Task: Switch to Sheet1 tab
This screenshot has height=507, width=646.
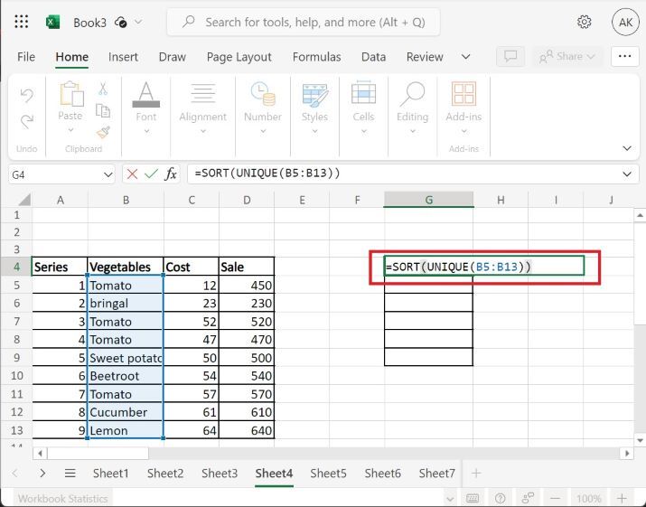Action: (110, 474)
